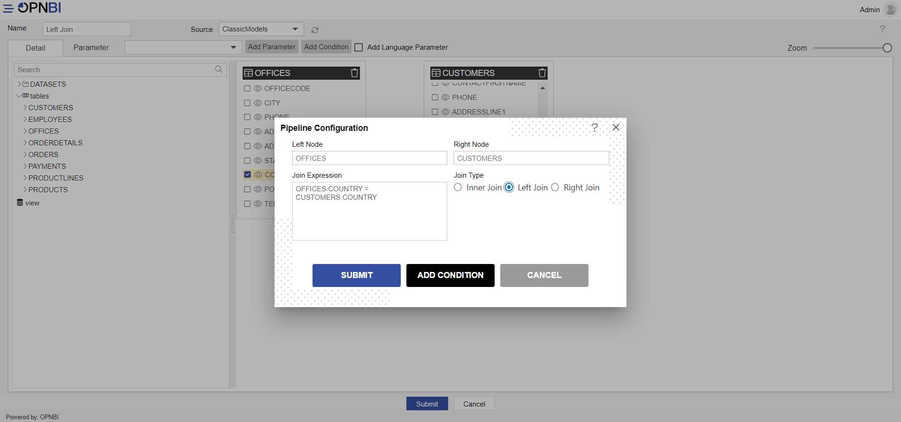Expand the EMPLOYEES table in tree

point(25,120)
